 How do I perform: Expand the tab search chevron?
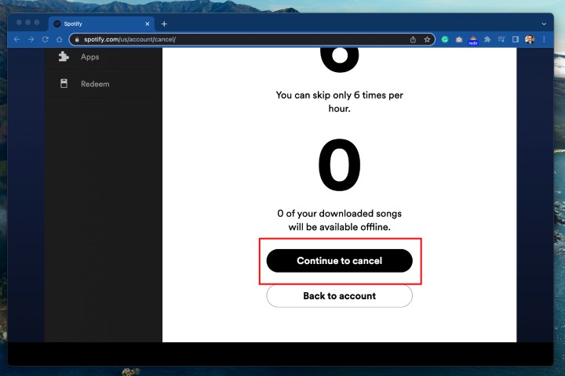pos(544,23)
